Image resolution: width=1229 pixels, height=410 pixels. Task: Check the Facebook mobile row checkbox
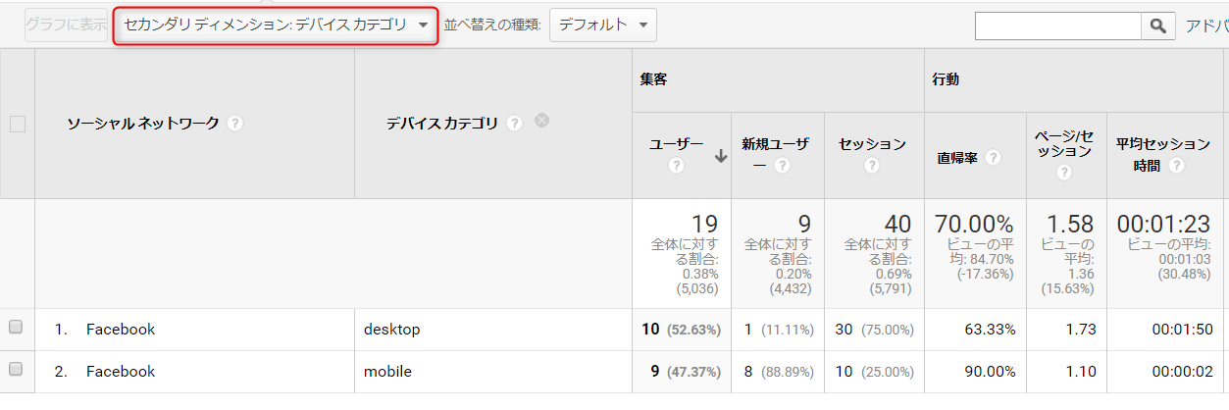click(16, 370)
